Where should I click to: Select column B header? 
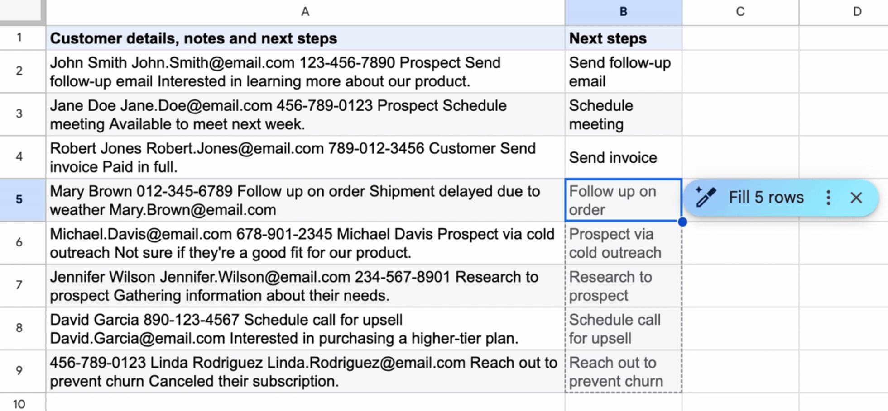point(623,12)
